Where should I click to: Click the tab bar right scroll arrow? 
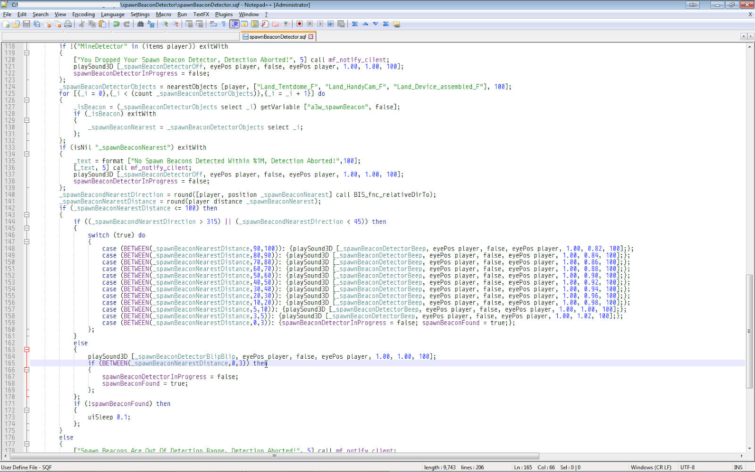(751, 36)
